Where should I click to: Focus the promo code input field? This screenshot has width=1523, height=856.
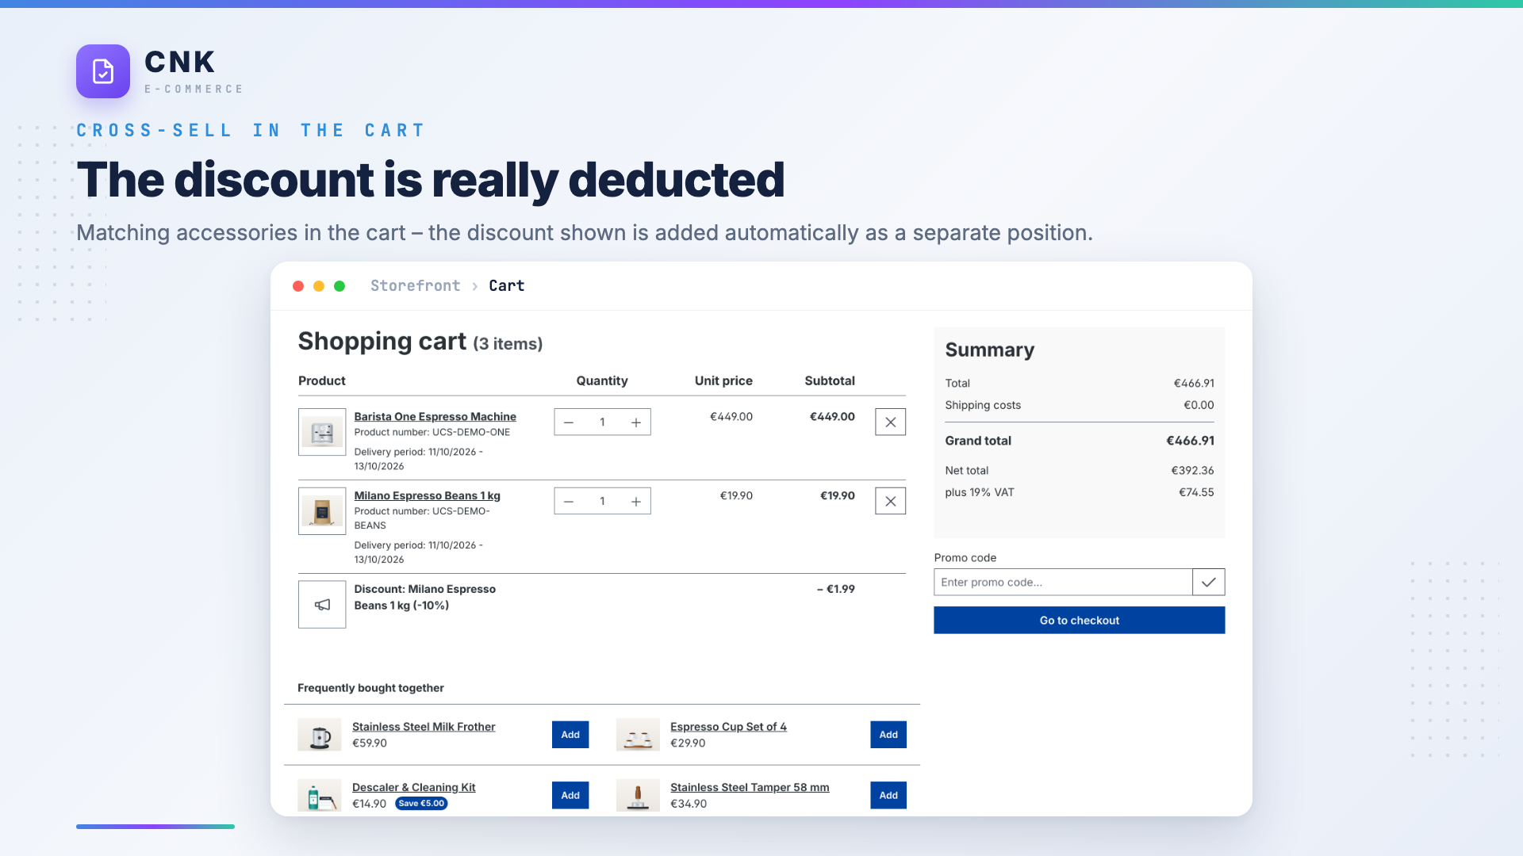point(1063,583)
